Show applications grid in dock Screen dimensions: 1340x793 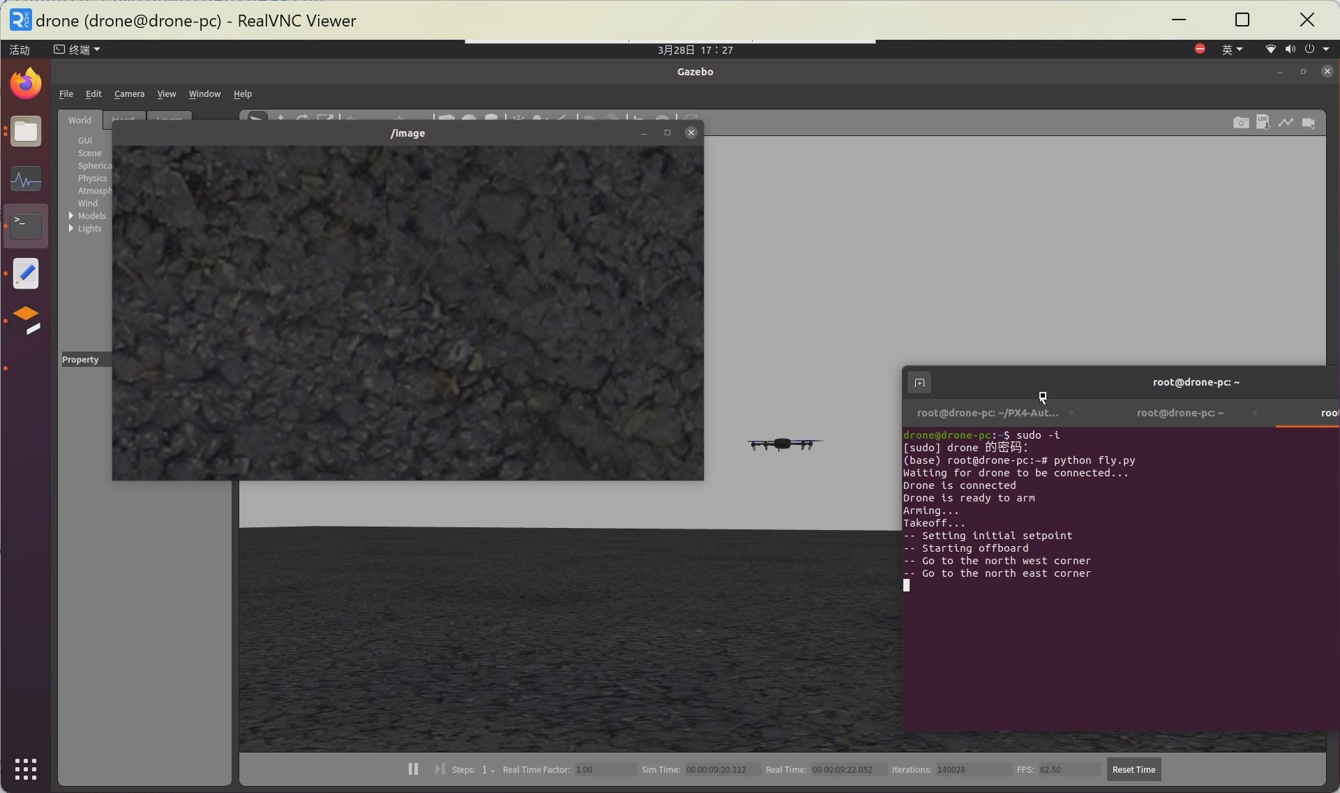coord(26,769)
